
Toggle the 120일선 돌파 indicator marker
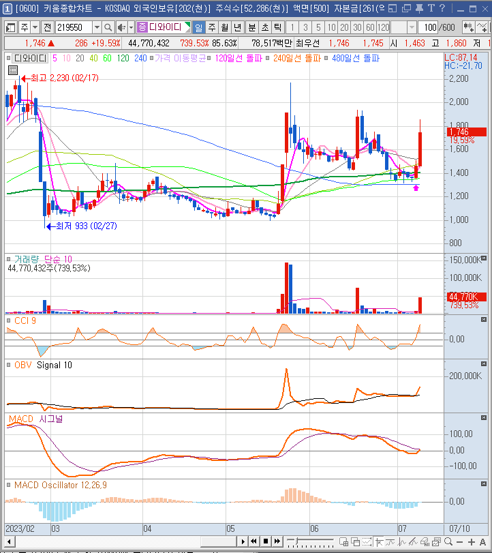coord(209,58)
